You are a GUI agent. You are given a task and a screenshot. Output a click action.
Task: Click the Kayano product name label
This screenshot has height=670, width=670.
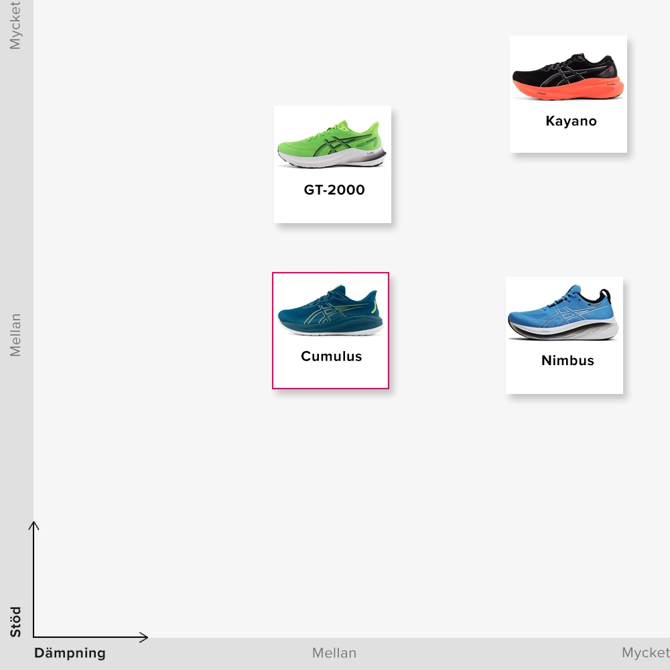tap(571, 121)
